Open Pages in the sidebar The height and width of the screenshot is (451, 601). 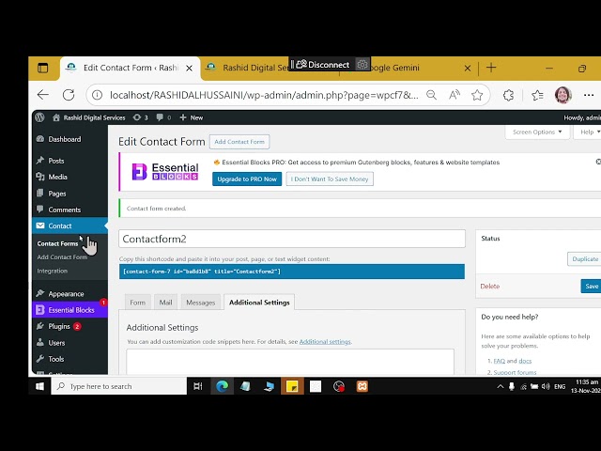tap(56, 194)
